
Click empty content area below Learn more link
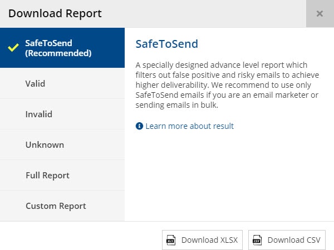point(228,178)
